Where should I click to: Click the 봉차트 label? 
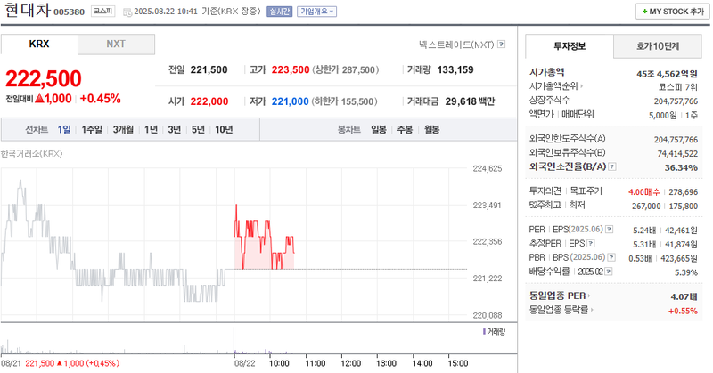[349, 129]
